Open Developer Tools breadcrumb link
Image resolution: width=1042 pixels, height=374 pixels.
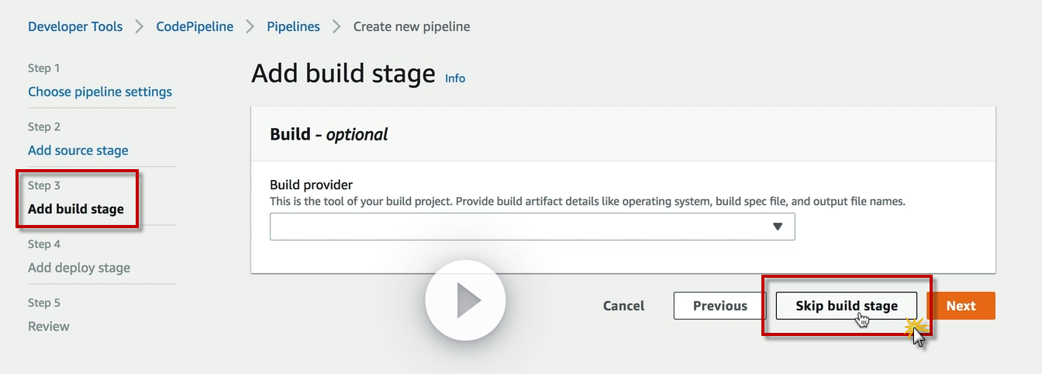coord(75,26)
